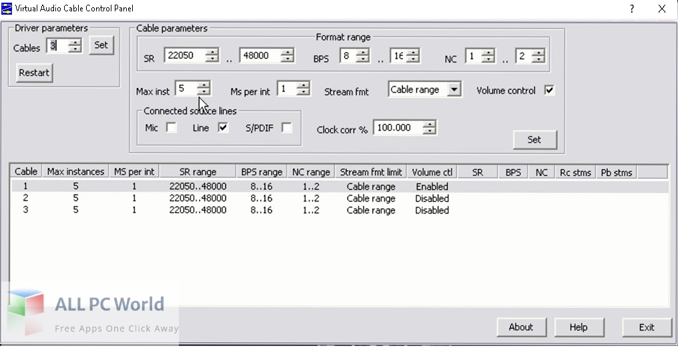678x347 pixels.
Task: Select cable 3 row in the list
Action: click(340, 210)
